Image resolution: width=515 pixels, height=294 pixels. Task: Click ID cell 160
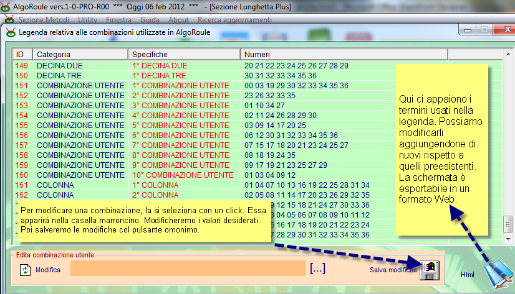(22, 175)
